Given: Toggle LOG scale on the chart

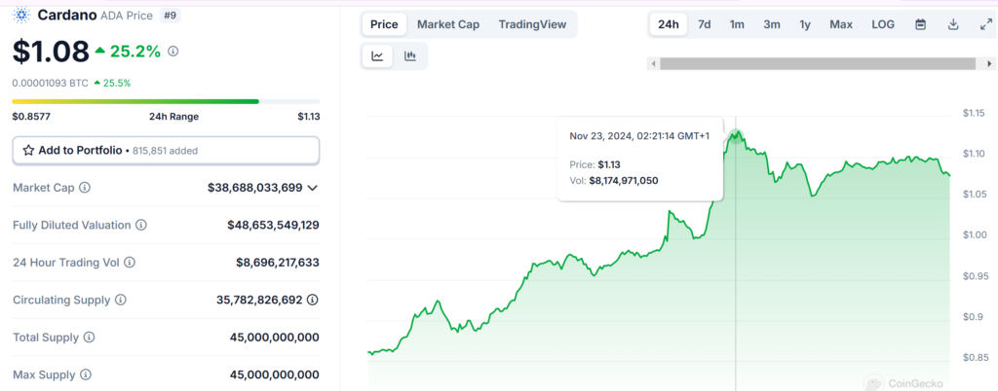Looking at the screenshot, I should tap(883, 24).
